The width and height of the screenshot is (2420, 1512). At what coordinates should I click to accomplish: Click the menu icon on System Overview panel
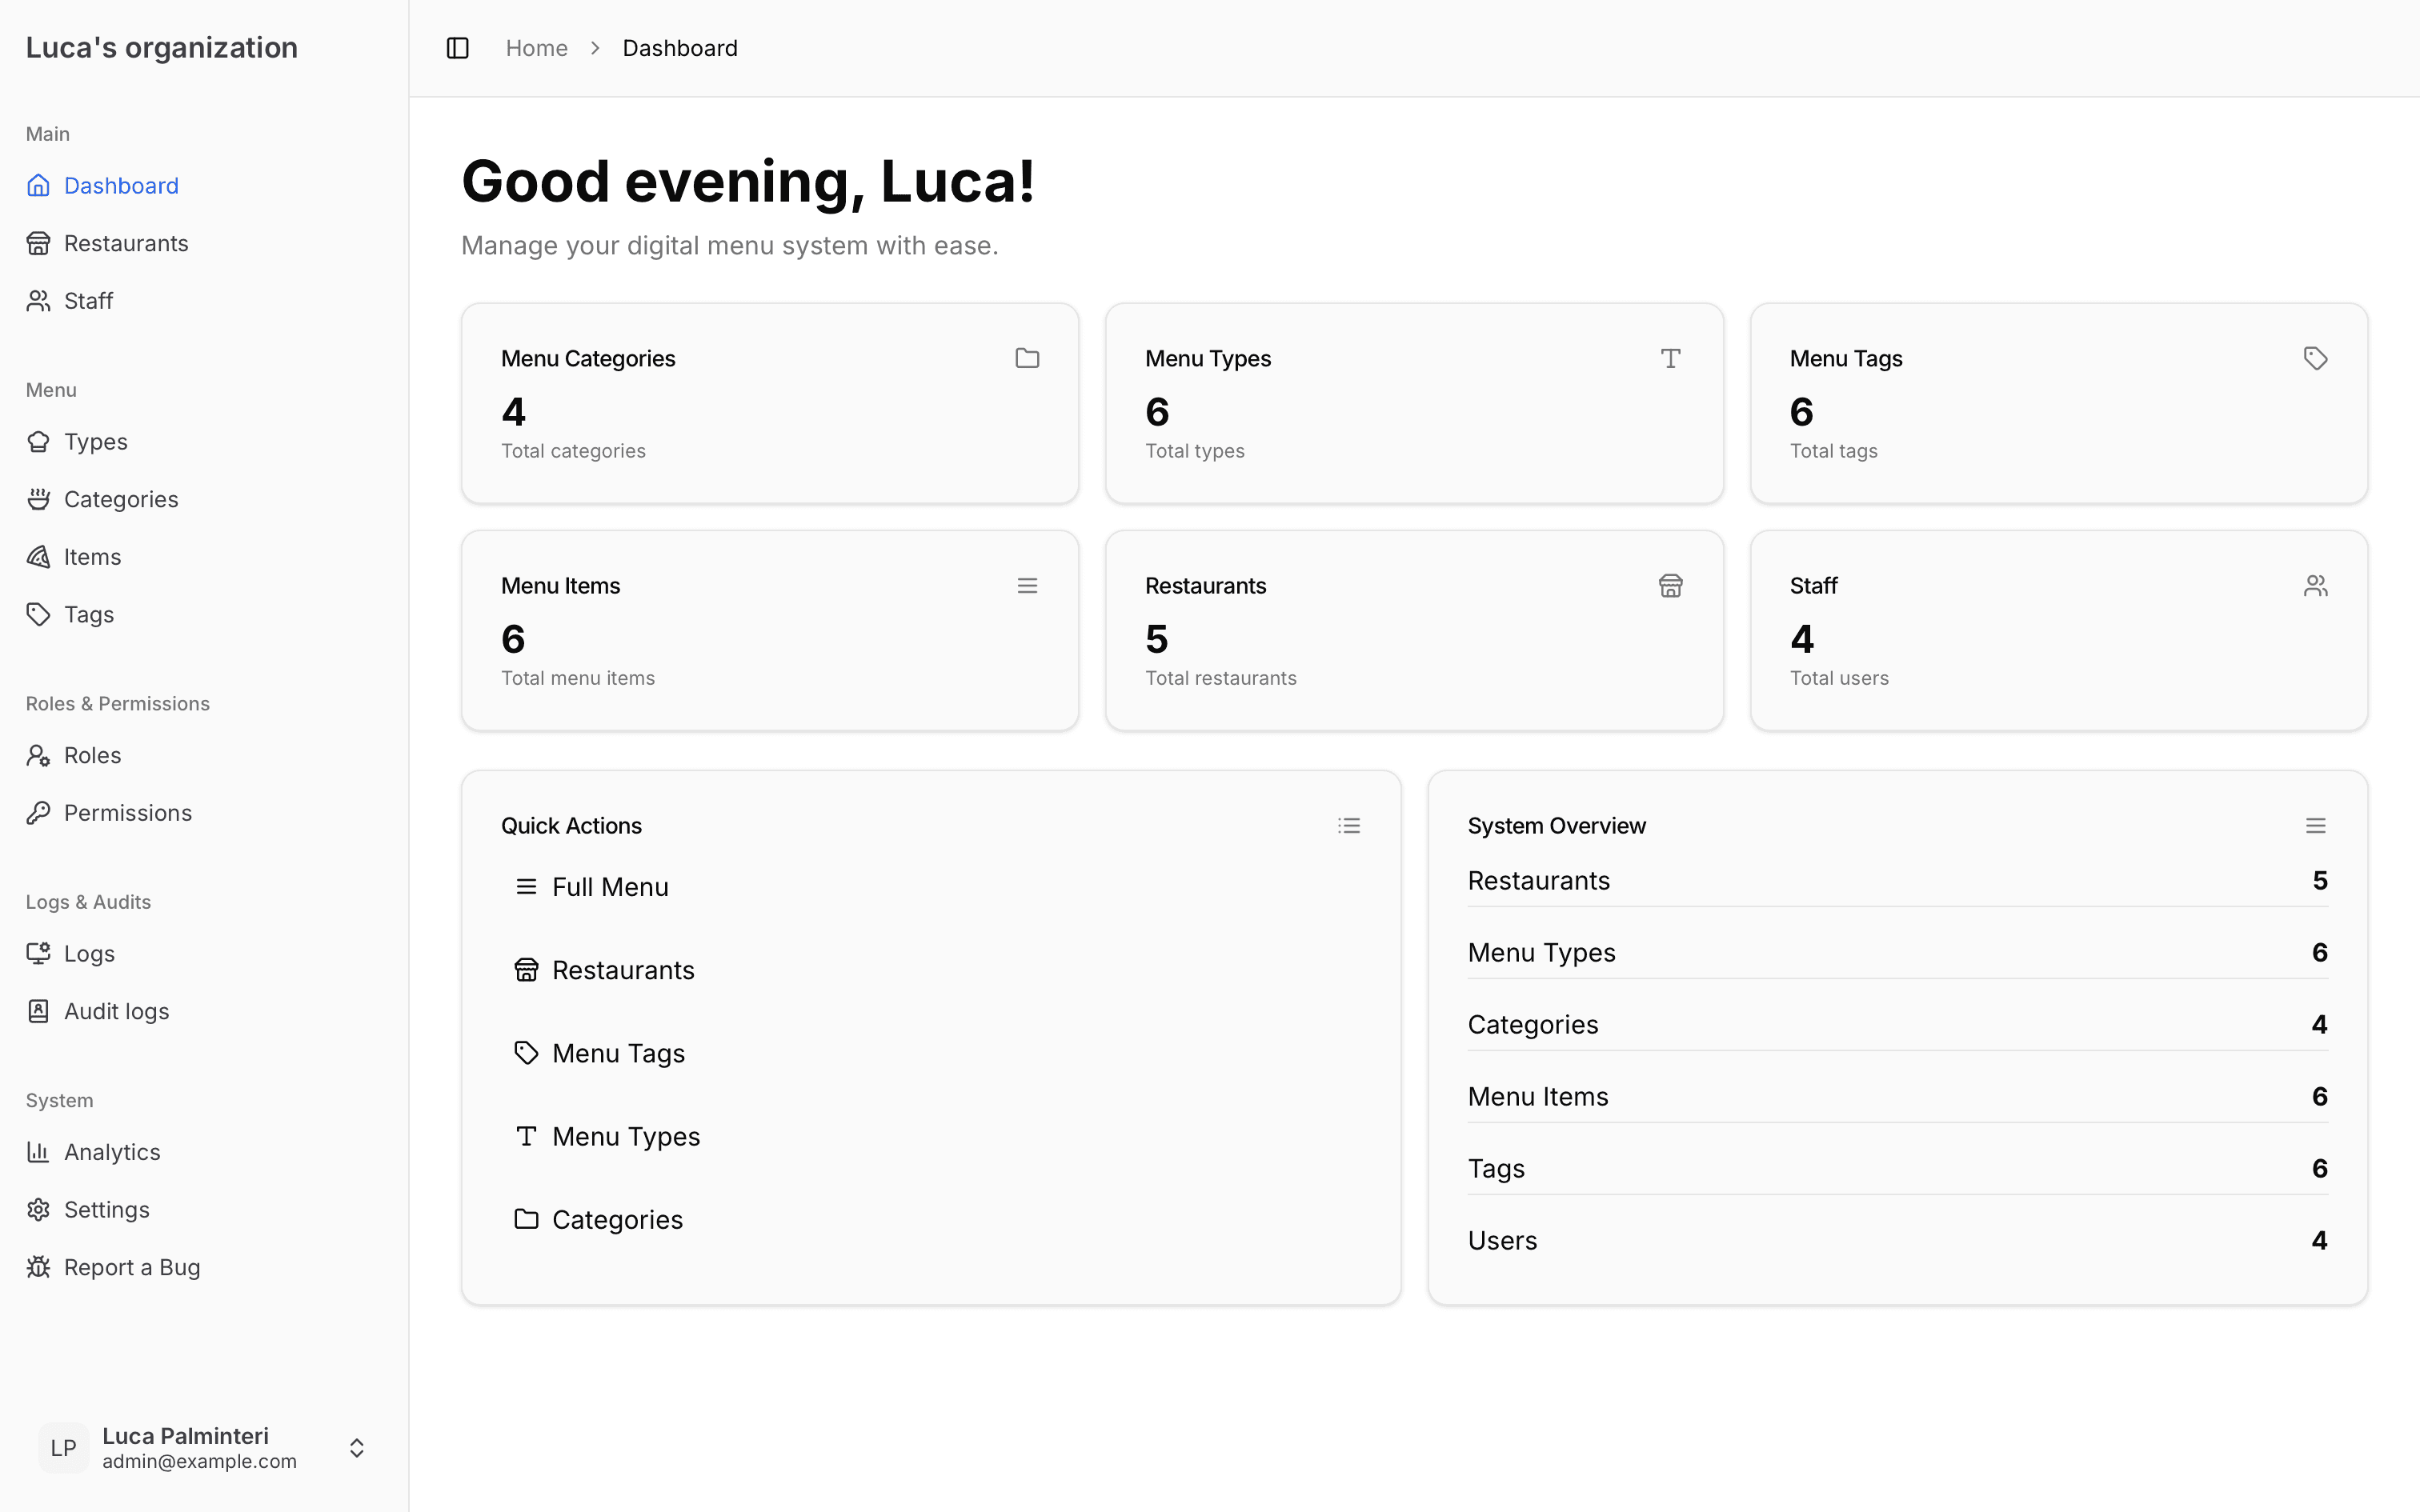(x=2316, y=825)
